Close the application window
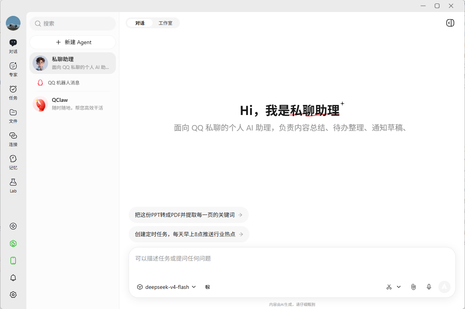The image size is (465, 309). tap(451, 6)
